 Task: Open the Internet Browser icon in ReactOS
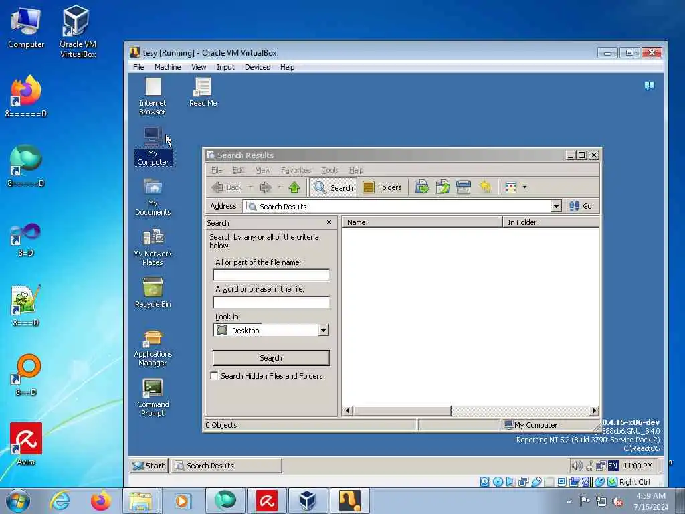coord(153,96)
